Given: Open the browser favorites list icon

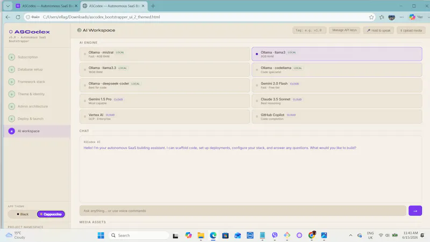Looking at the screenshot, I should pos(382,17).
